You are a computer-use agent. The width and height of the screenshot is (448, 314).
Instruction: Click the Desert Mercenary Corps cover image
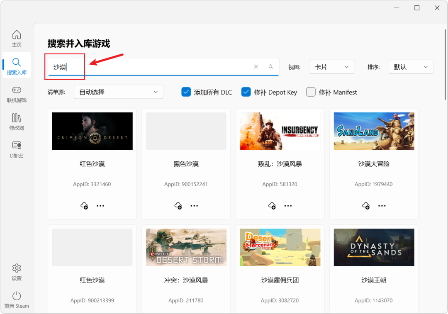pos(280,248)
